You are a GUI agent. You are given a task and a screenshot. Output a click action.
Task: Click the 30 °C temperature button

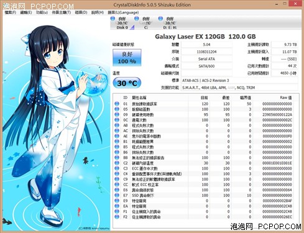click(x=127, y=83)
